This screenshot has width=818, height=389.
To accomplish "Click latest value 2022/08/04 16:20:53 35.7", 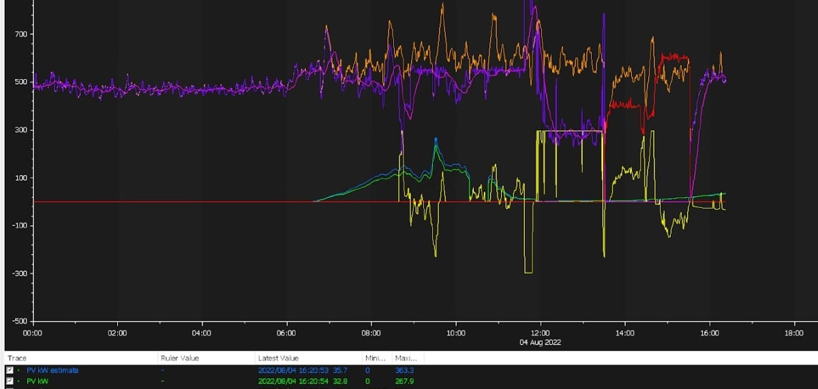I will click(x=303, y=371).
